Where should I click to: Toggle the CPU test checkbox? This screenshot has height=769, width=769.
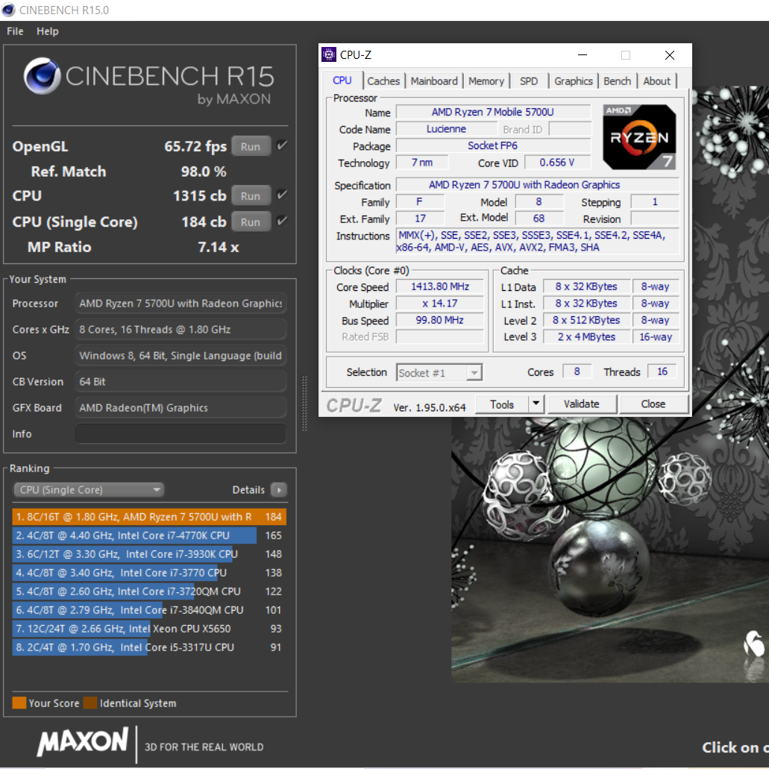pyautogui.click(x=281, y=195)
